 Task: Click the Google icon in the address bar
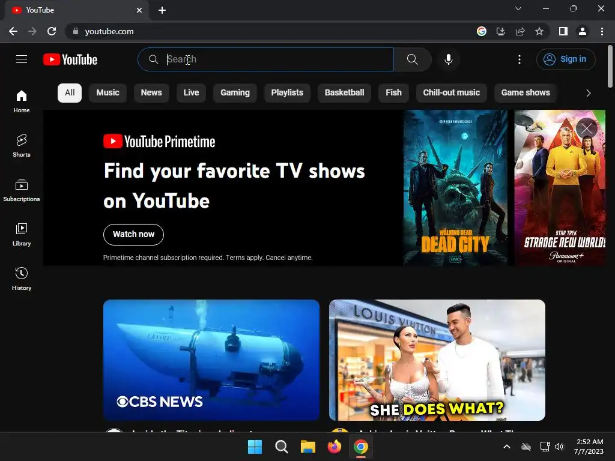click(x=482, y=31)
